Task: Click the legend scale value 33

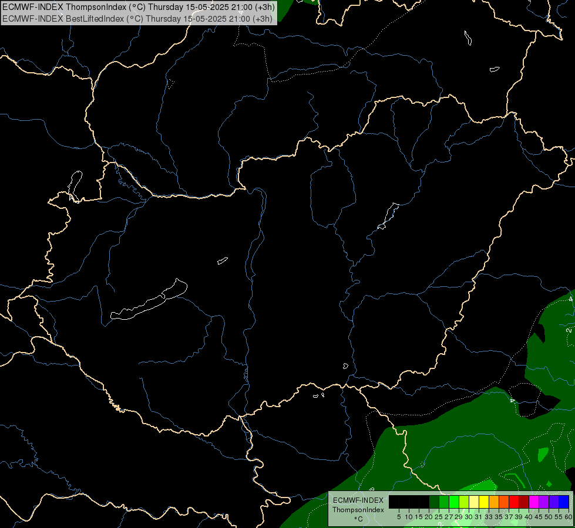Action: coord(489,517)
